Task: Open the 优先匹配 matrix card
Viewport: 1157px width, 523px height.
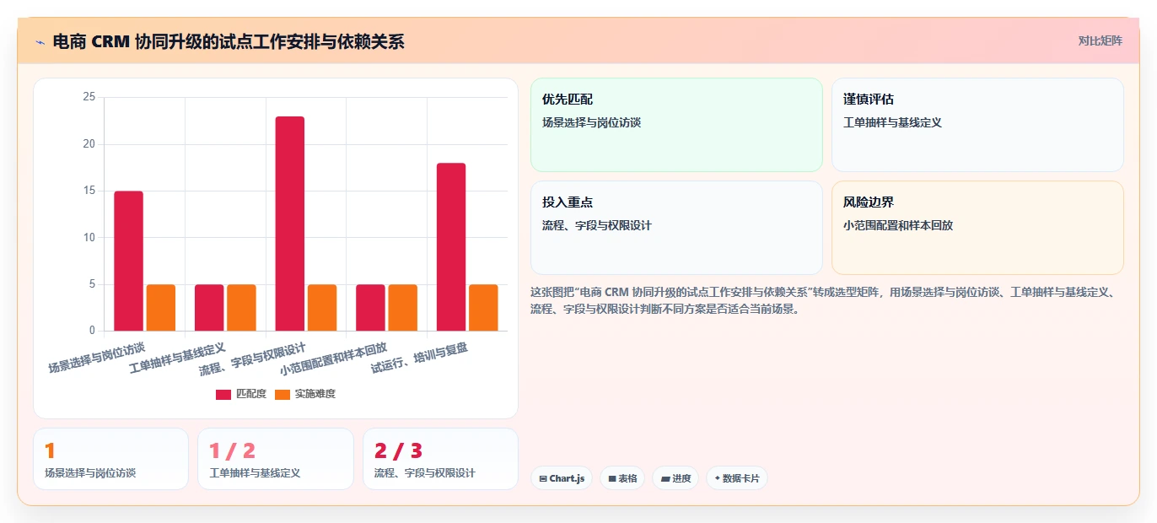Action: pyautogui.click(x=676, y=125)
